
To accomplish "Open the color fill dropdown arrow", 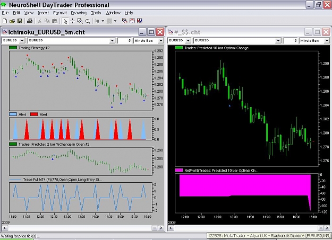I will point(115,21).
